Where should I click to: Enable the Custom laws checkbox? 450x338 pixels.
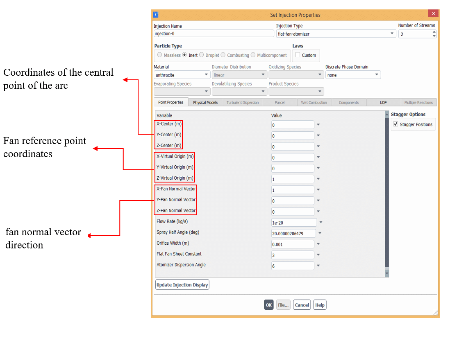tap(298, 55)
